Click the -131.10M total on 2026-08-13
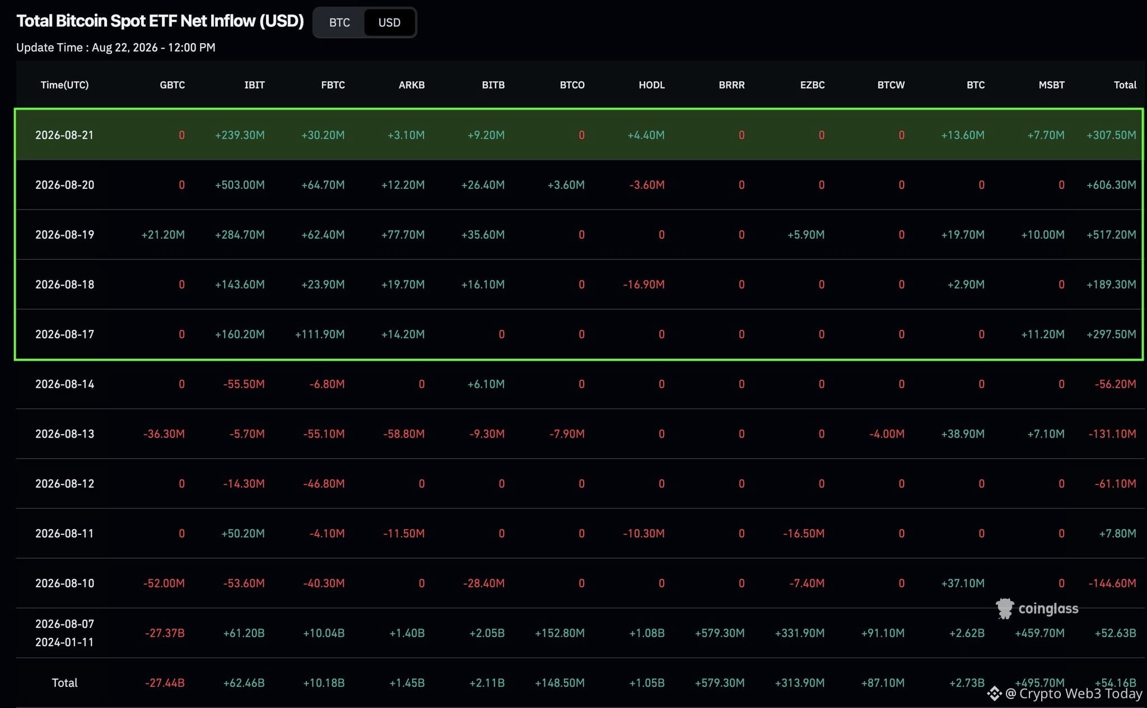The height and width of the screenshot is (708, 1147). click(x=1112, y=434)
